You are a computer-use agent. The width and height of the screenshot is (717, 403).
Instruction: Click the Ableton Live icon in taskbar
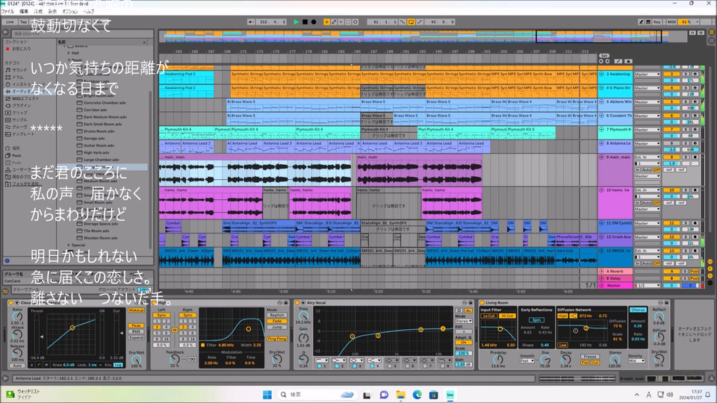coord(450,394)
